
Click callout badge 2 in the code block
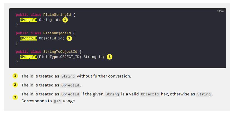pyautogui.click(x=69, y=38)
